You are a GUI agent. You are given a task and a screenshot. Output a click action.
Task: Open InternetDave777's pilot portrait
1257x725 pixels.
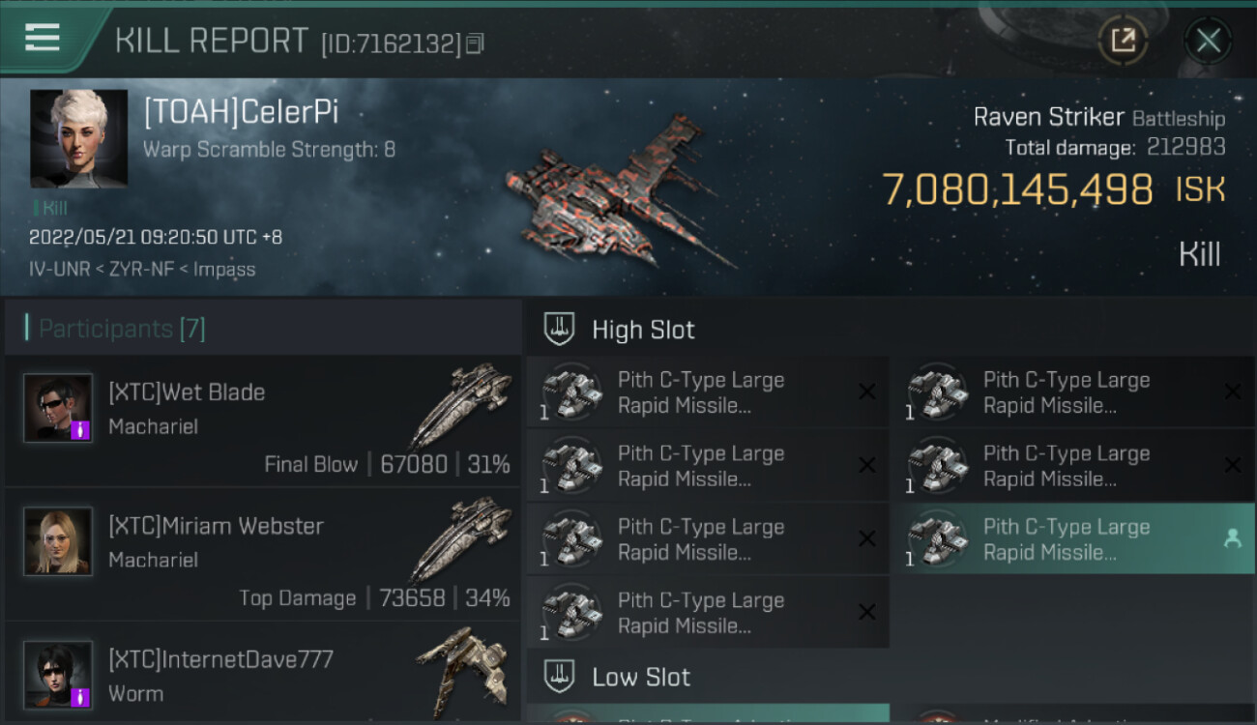(x=58, y=675)
